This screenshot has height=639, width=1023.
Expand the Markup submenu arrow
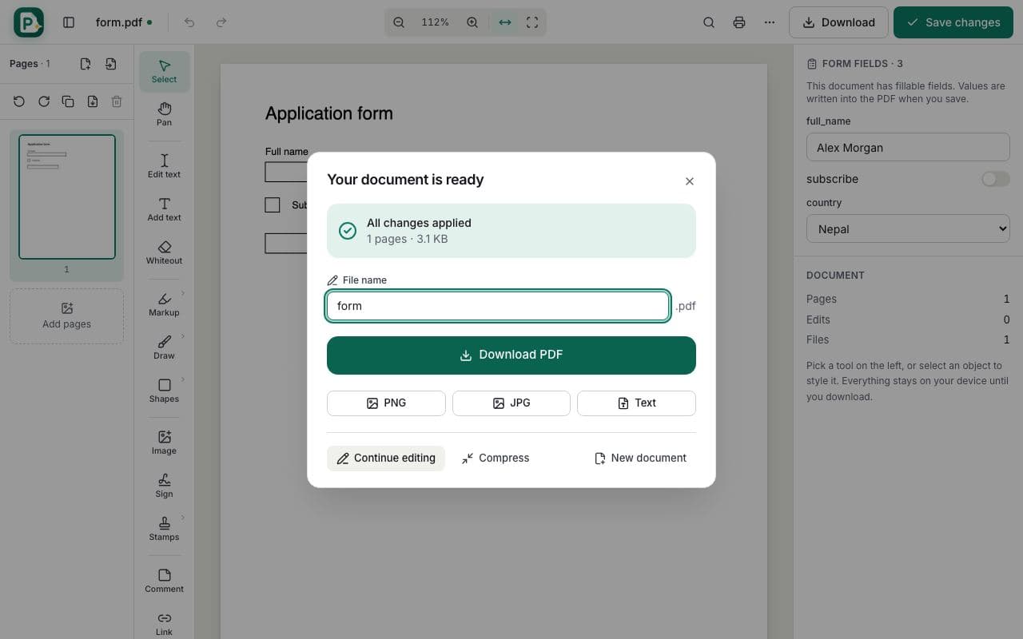pos(183,293)
